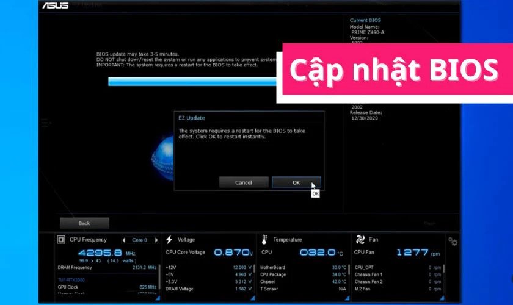The image size is (513, 305).
Task: Select previous core with left arrow
Action: point(124,240)
